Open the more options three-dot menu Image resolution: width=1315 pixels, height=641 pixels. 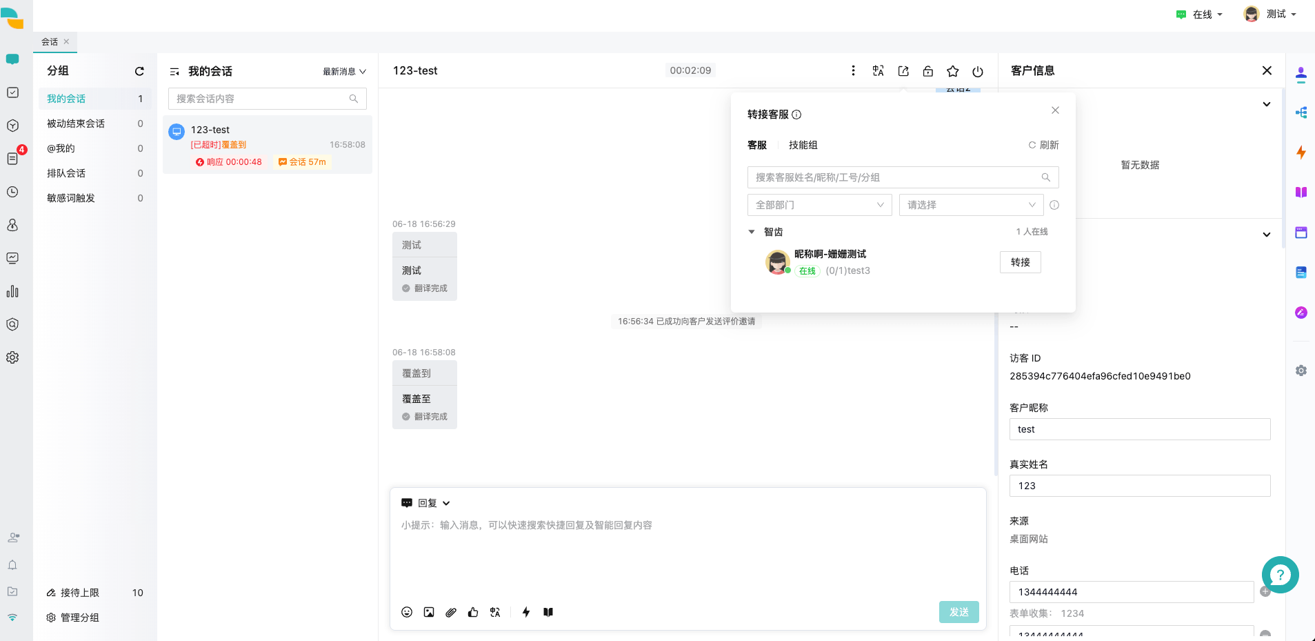point(853,70)
